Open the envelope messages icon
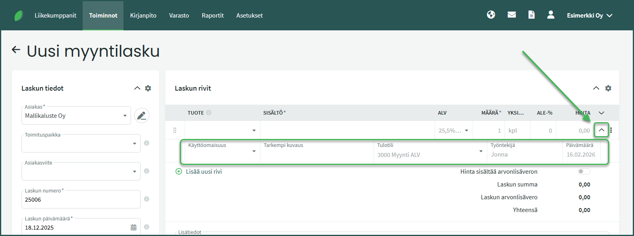Viewport: 634px width, 236px height. coord(512,15)
